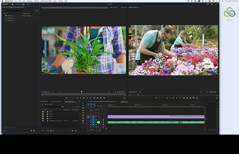Play the Source monitor clip
Viewport: 239px width, 154px height.
point(84,98)
